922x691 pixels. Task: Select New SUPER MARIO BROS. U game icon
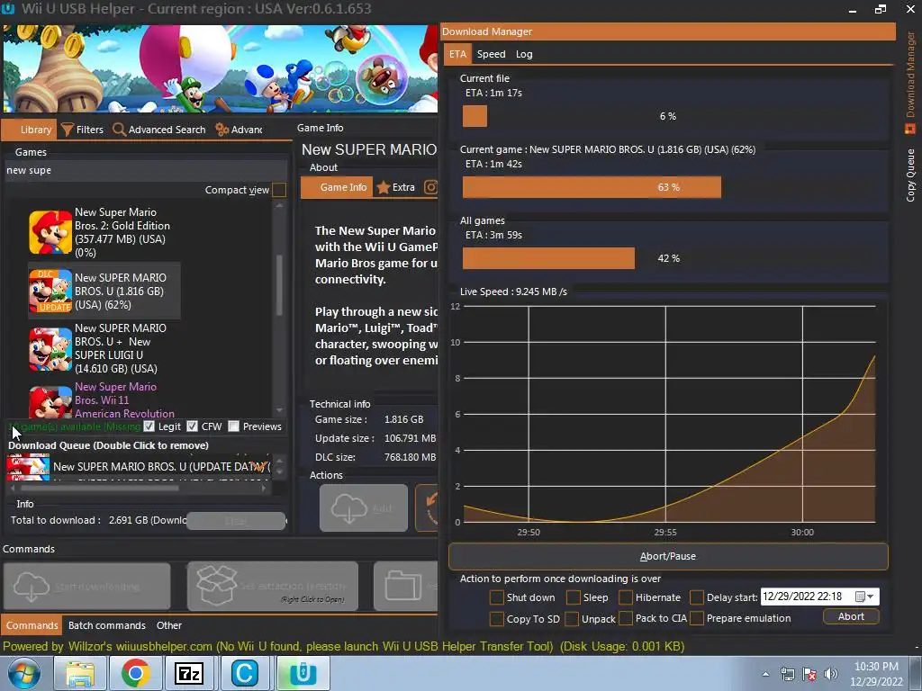click(50, 291)
